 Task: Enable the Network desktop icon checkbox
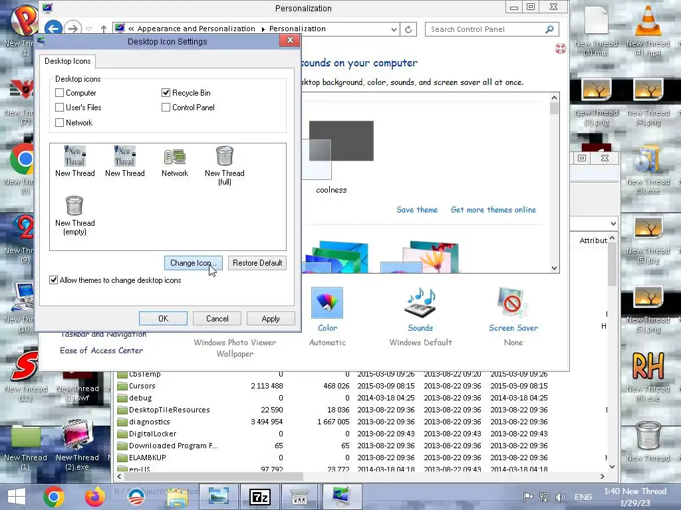click(59, 123)
